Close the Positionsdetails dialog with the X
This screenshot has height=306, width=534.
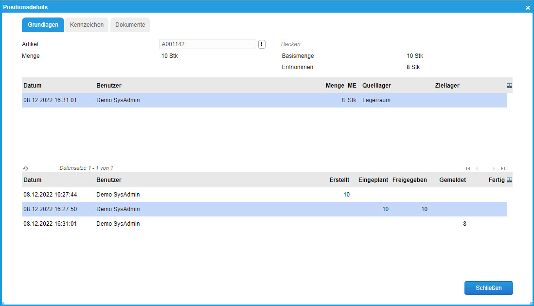tap(528, 8)
